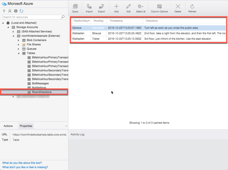Image resolution: width=228 pixels, height=170 pixels.
Task: Click the Edit pencil icon
Action: point(129,8)
